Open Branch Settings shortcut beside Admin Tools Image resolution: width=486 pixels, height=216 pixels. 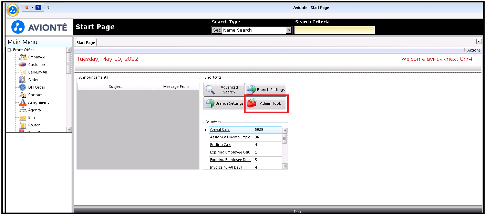(x=224, y=103)
